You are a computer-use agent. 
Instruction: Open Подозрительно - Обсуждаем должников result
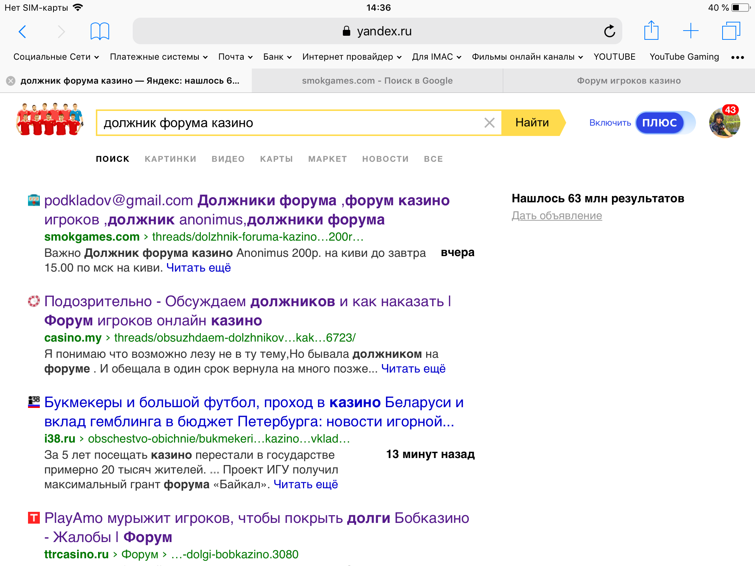(x=248, y=311)
